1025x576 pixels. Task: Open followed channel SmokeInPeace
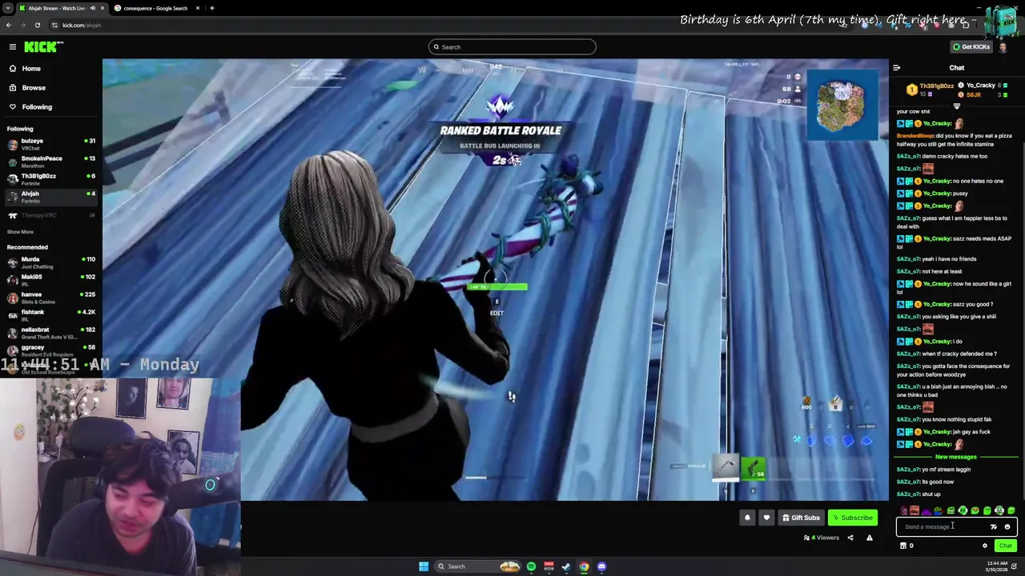click(50, 162)
